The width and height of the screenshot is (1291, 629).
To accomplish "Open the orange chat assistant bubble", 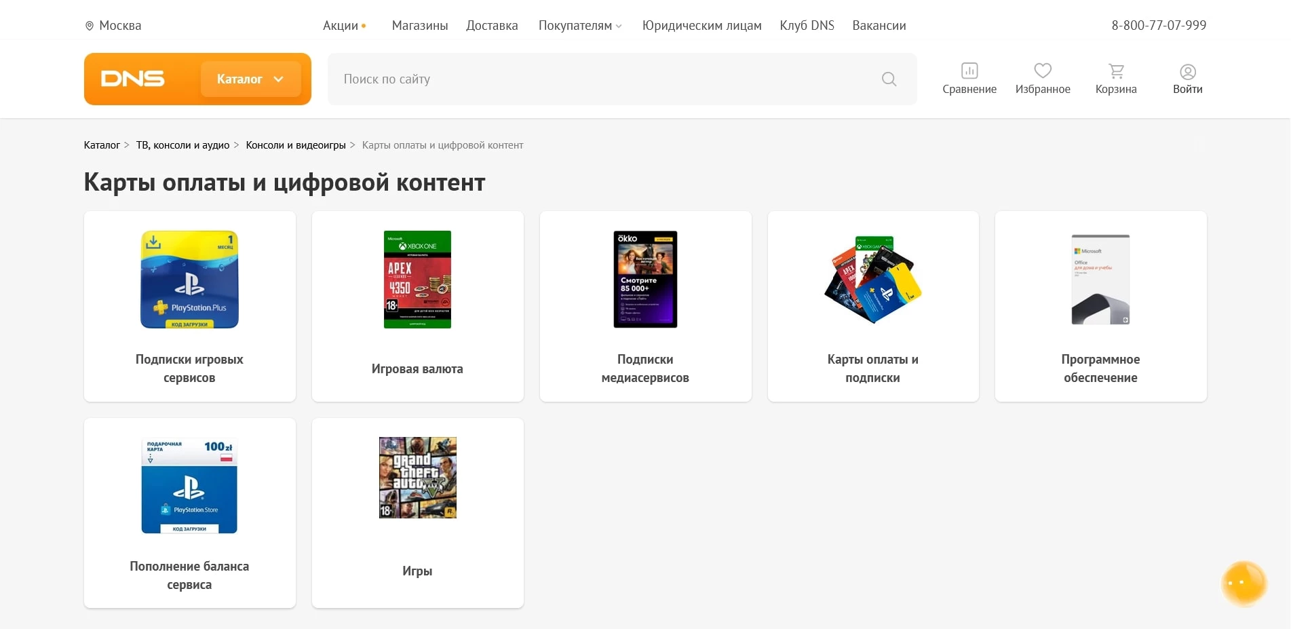I will click(1244, 583).
